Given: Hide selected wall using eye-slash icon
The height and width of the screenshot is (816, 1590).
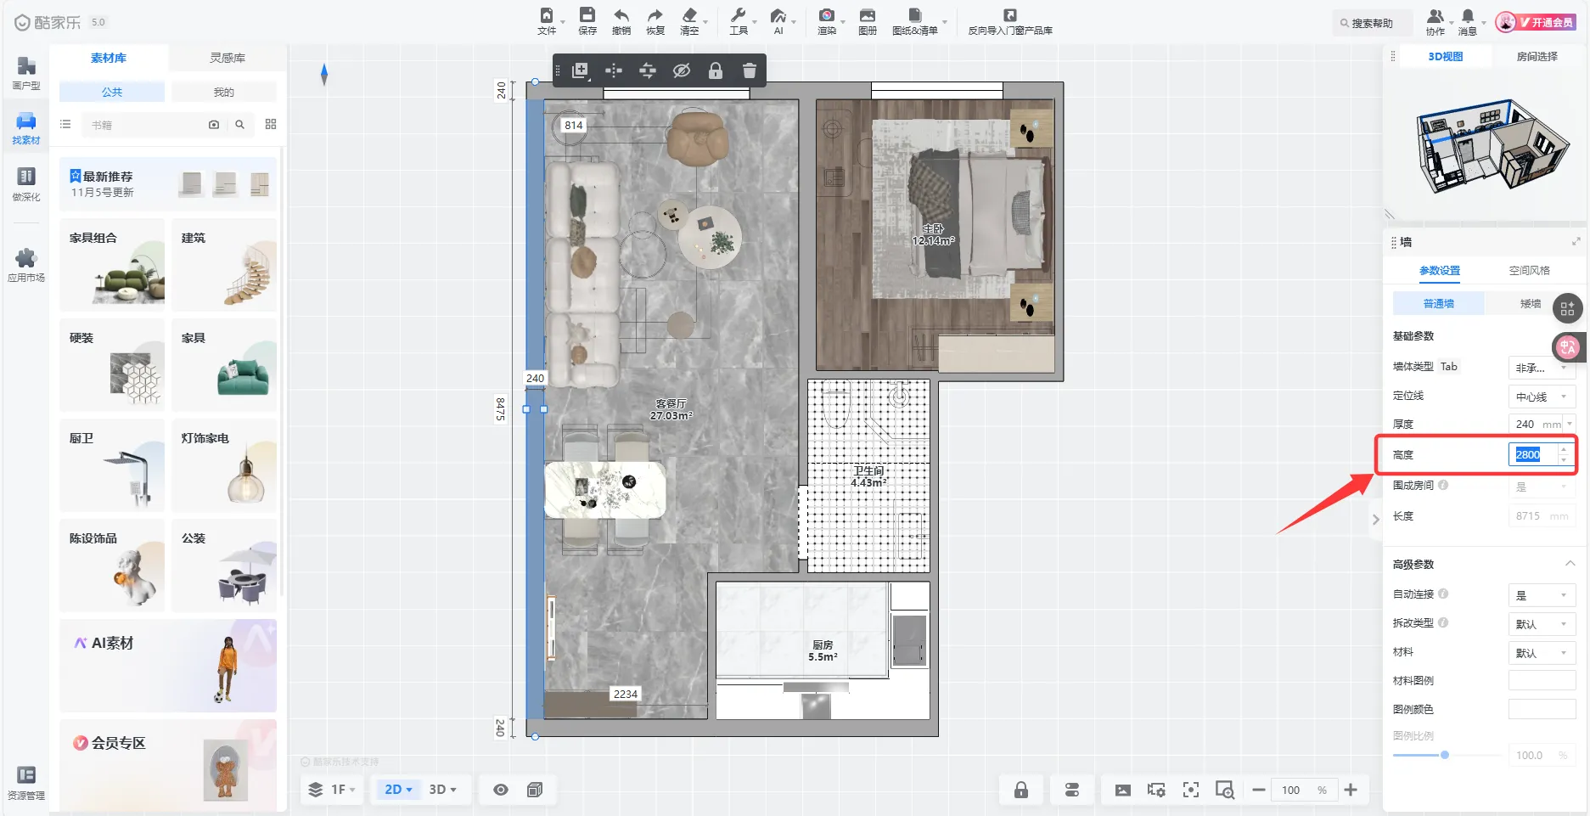Looking at the screenshot, I should 681,70.
